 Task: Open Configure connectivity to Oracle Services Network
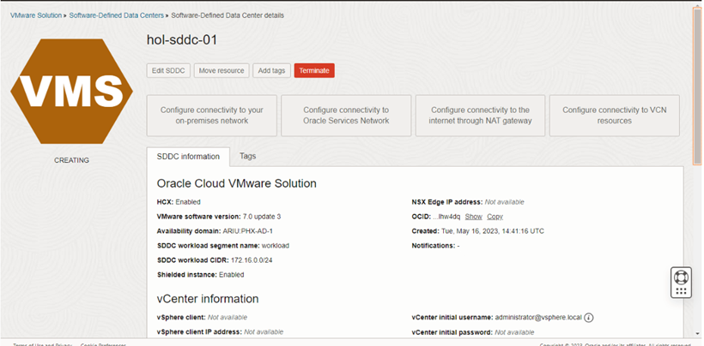click(x=346, y=116)
